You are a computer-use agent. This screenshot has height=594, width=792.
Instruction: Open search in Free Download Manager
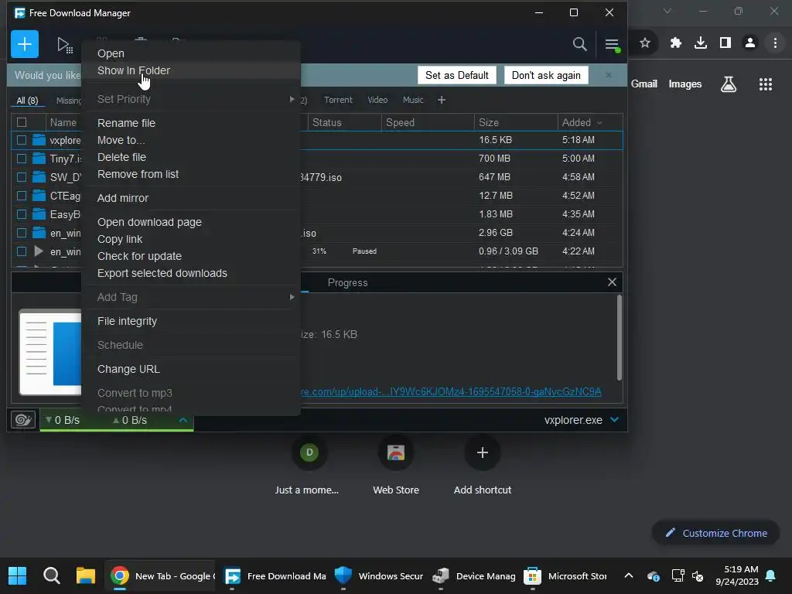click(x=579, y=44)
